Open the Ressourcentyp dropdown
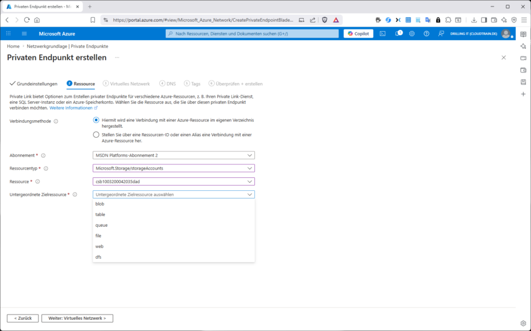Image resolution: width=531 pixels, height=331 pixels. pos(173,168)
